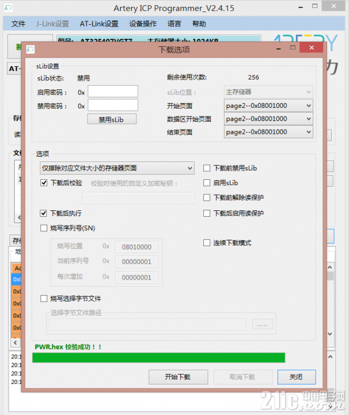Click the 剩余使用次数 value 256

[253, 77]
